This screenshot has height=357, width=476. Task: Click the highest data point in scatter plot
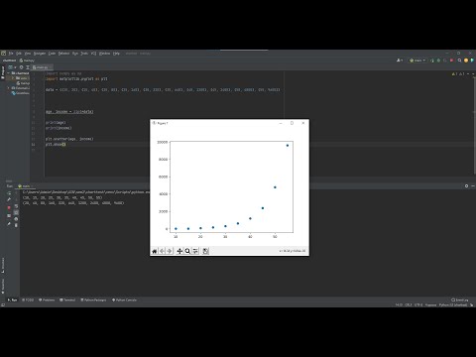click(288, 146)
